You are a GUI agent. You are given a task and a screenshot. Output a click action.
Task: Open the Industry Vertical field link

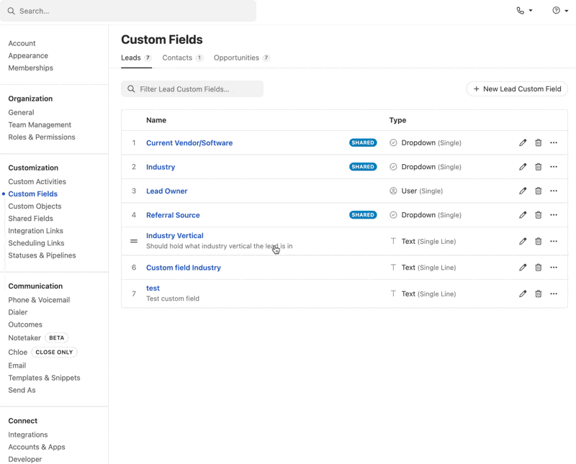175,236
